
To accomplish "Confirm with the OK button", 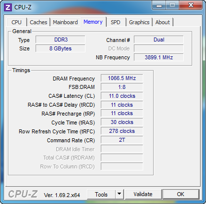I will coord(181,194).
